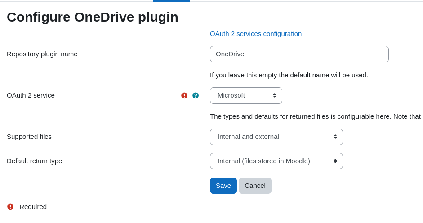423x223 pixels.
Task: Open help for OAuth 2 service
Action: (196, 96)
